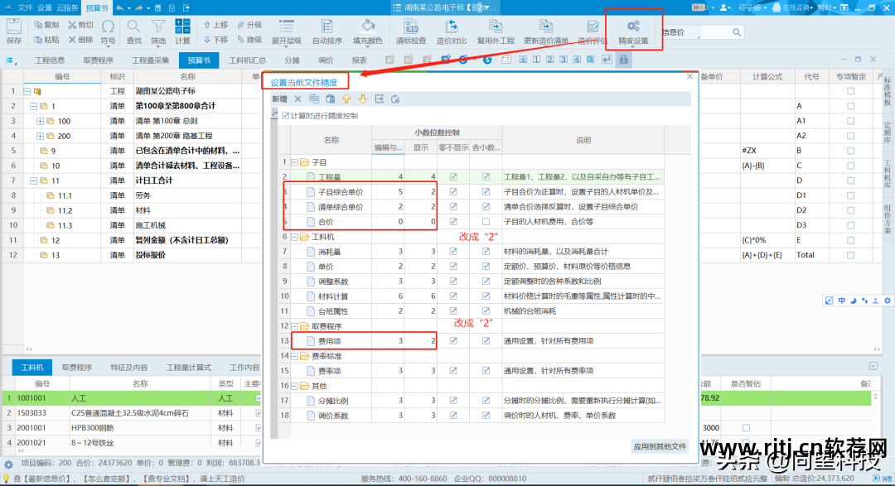The image size is (895, 486).
Task: Select the 造价对比 icon
Action: pyautogui.click(x=452, y=29)
